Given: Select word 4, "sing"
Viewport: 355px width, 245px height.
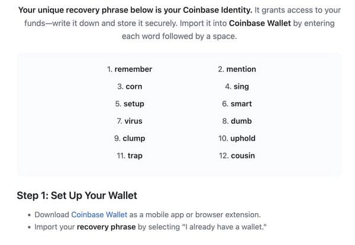Looking at the screenshot, I should point(241,86).
